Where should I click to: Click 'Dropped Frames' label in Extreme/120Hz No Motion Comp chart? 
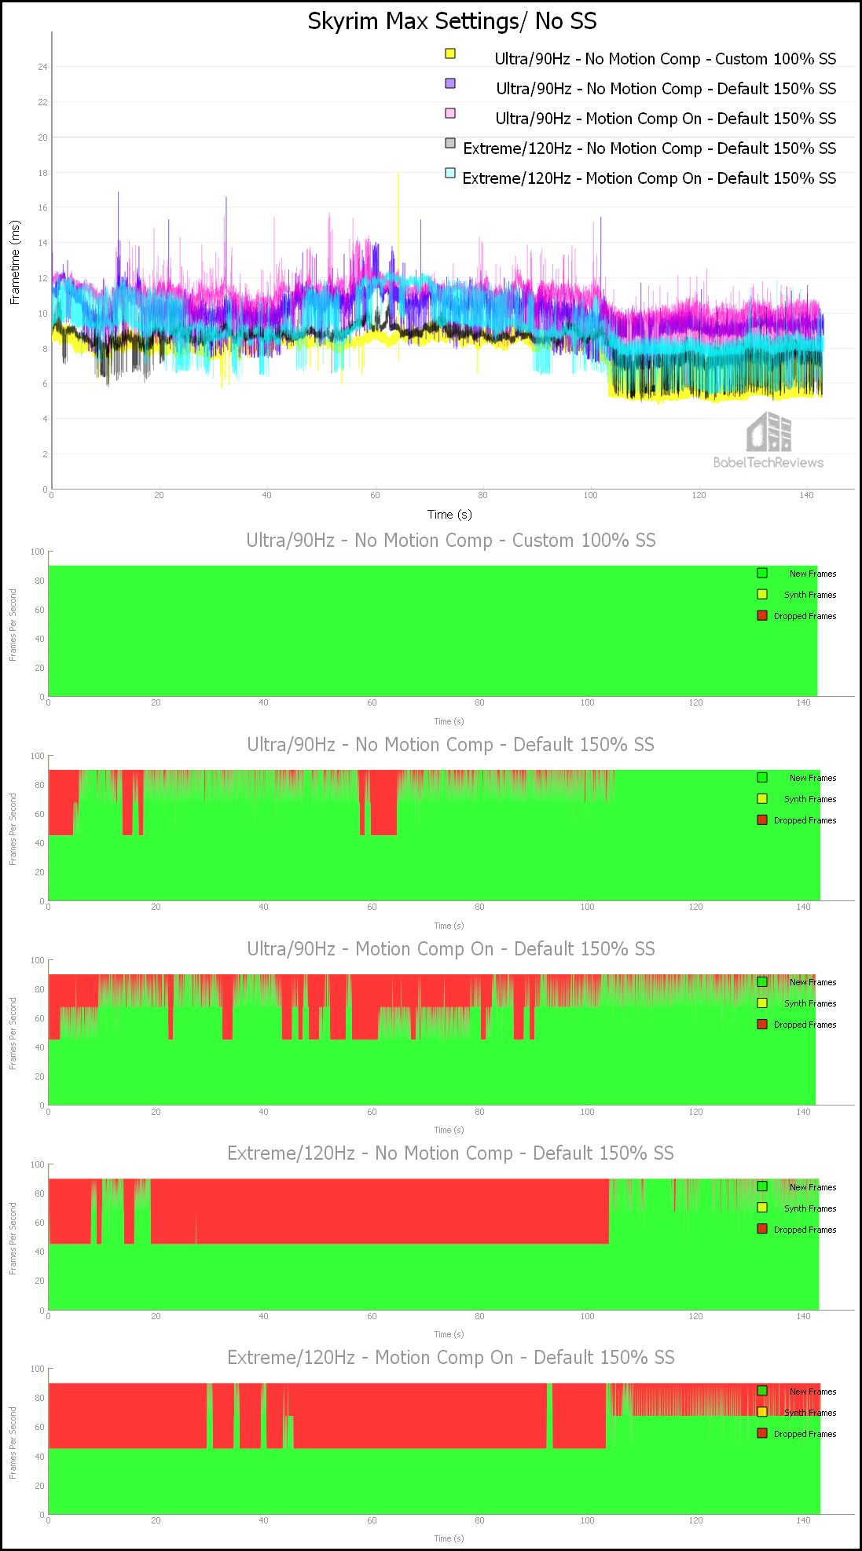[805, 1230]
